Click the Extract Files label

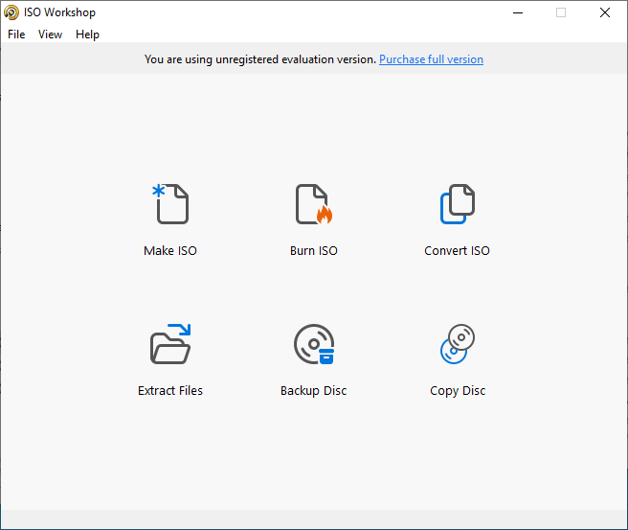click(x=170, y=390)
